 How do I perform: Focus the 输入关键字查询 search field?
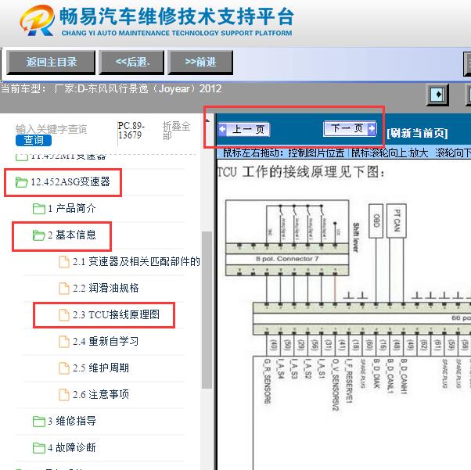click(52, 129)
